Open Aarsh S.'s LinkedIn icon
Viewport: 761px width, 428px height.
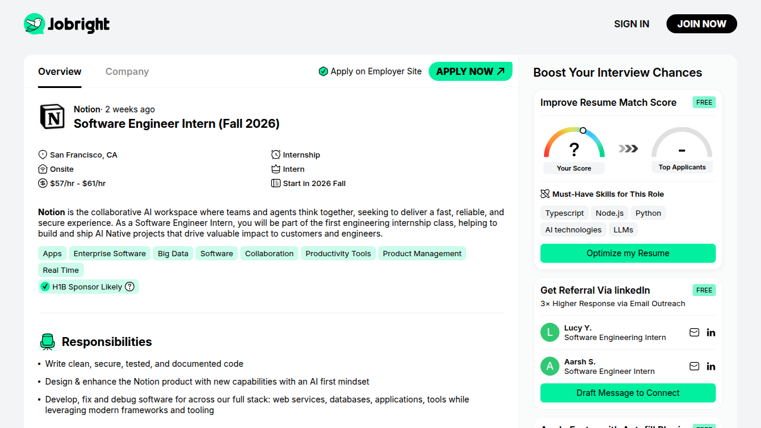tap(711, 366)
